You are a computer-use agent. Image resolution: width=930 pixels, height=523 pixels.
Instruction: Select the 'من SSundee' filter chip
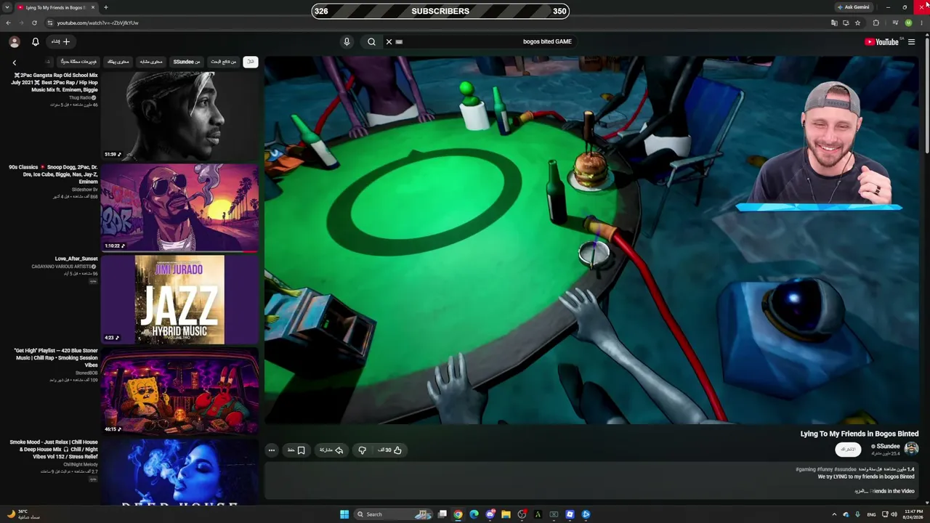(x=187, y=62)
